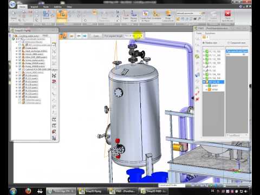The height and width of the screenshot is (195, 260).
Task: Click the red X Close ribbon button
Action: coord(227,16)
